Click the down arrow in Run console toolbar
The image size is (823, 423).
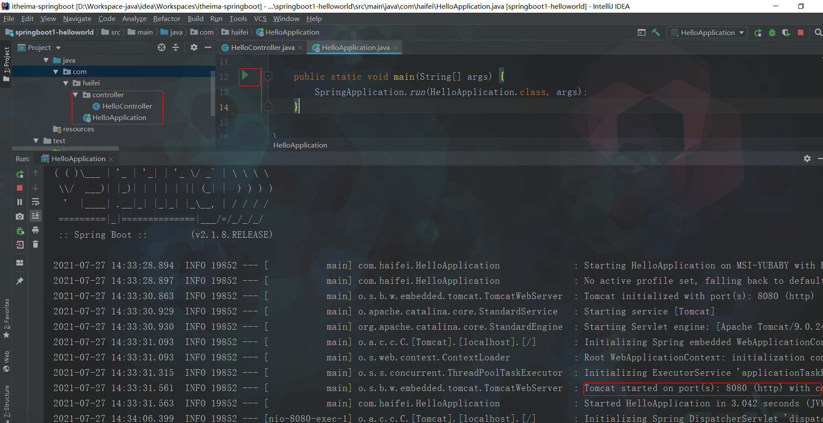[35, 187]
